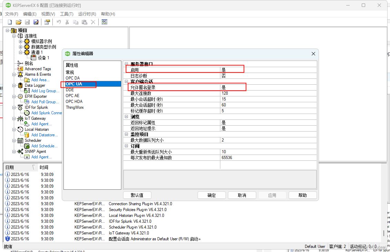
Task: Click the New project toolbar icon
Action: 10,22
